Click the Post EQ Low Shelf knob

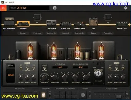point(110,77)
